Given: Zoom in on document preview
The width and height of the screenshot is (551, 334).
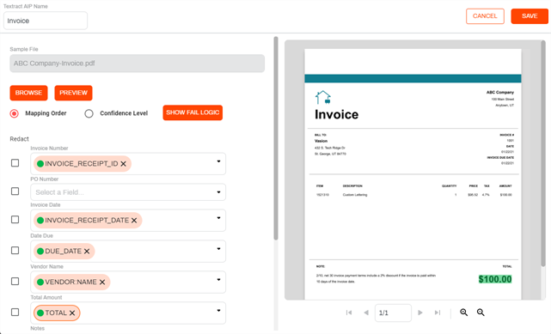Looking at the screenshot, I should click(464, 313).
